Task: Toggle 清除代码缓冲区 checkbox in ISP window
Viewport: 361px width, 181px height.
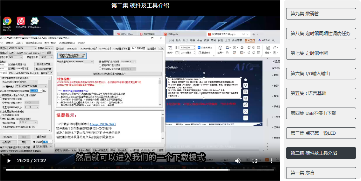Action: (9, 64)
